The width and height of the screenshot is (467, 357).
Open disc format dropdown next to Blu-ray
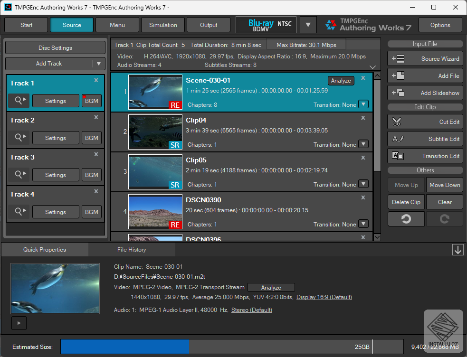pos(308,25)
